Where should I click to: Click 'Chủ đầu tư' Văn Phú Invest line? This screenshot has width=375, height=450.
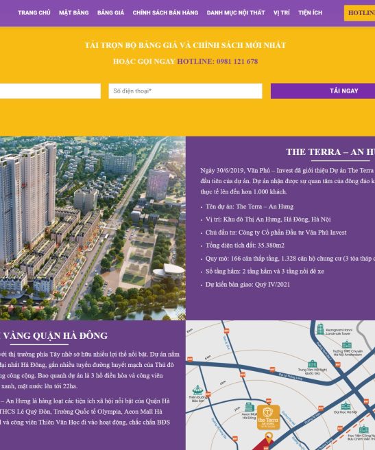coord(276,233)
